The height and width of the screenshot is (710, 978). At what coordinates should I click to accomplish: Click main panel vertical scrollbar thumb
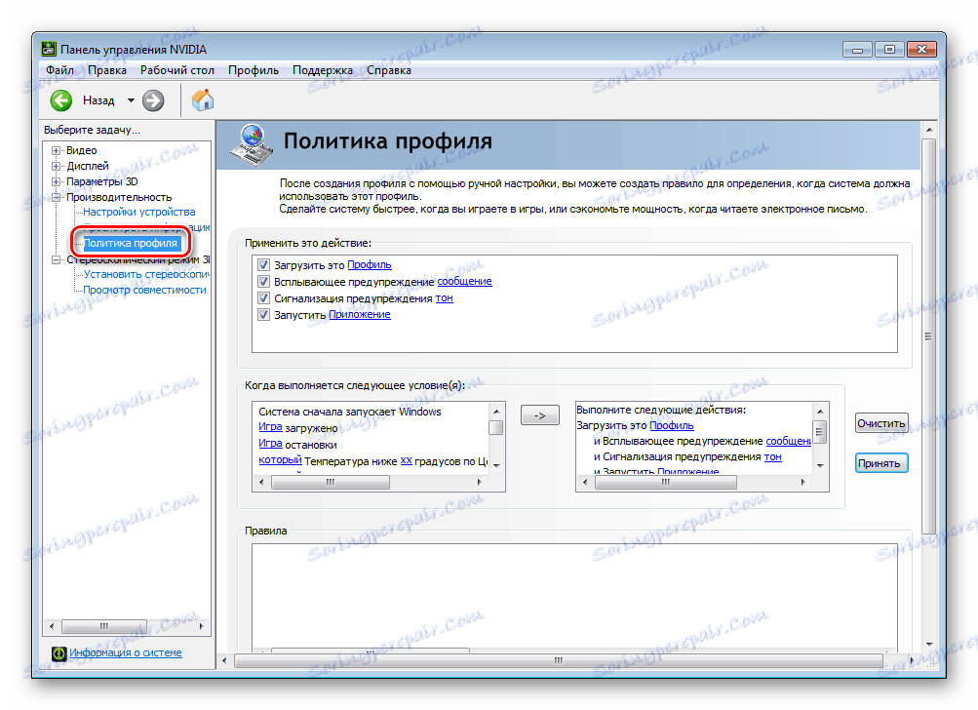(928, 336)
